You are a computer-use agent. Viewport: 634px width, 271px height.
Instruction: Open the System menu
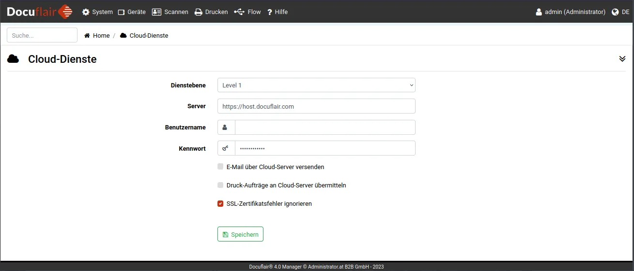point(97,12)
